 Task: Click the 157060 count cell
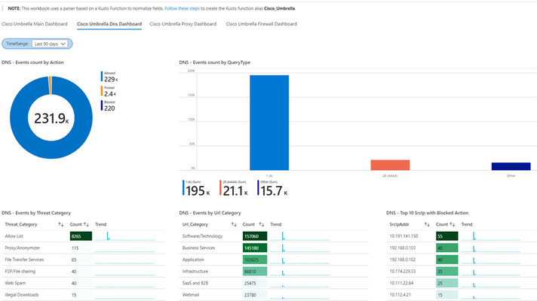click(x=255, y=236)
